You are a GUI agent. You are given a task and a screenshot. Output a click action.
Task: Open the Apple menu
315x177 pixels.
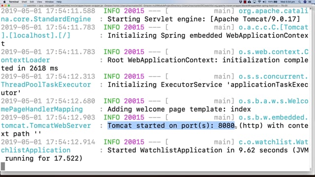(4, 1)
